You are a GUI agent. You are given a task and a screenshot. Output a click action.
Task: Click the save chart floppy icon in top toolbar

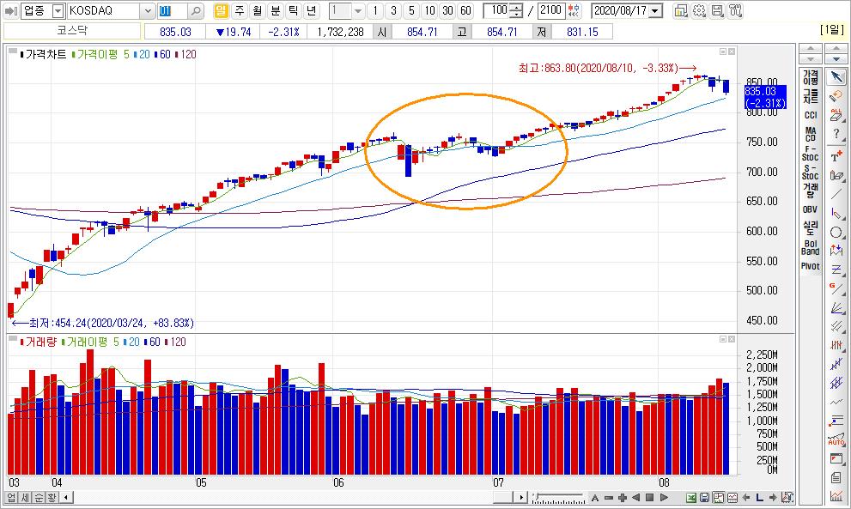pos(717,10)
